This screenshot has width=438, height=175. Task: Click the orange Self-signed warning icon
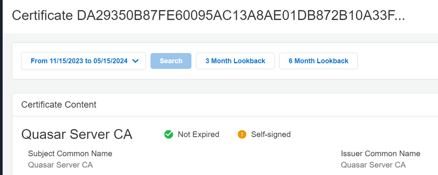click(x=242, y=134)
